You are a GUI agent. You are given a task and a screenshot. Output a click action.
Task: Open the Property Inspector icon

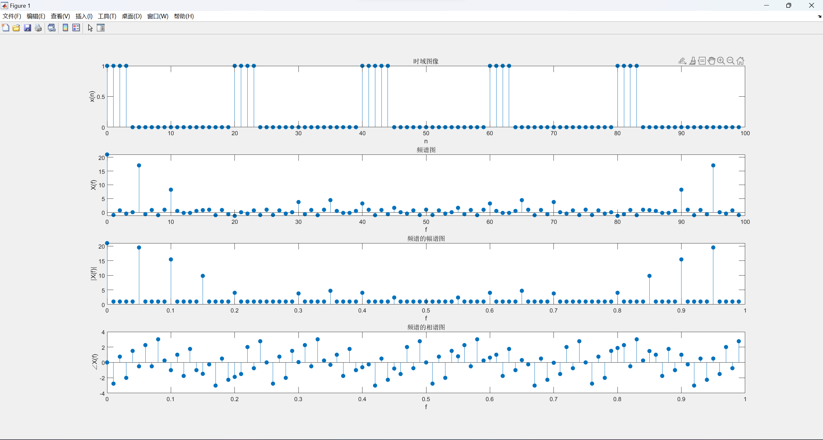[x=101, y=28]
